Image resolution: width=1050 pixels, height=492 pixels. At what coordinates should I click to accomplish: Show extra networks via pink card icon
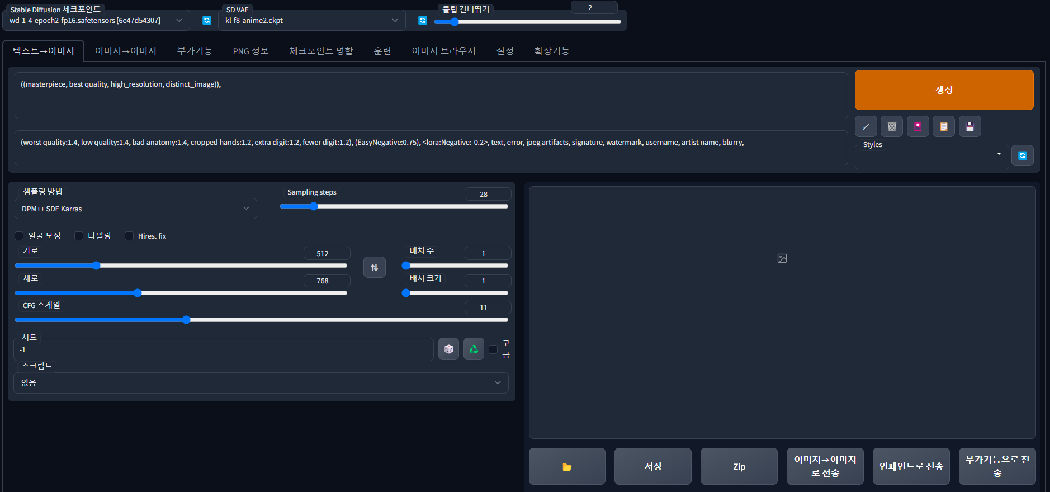click(917, 126)
